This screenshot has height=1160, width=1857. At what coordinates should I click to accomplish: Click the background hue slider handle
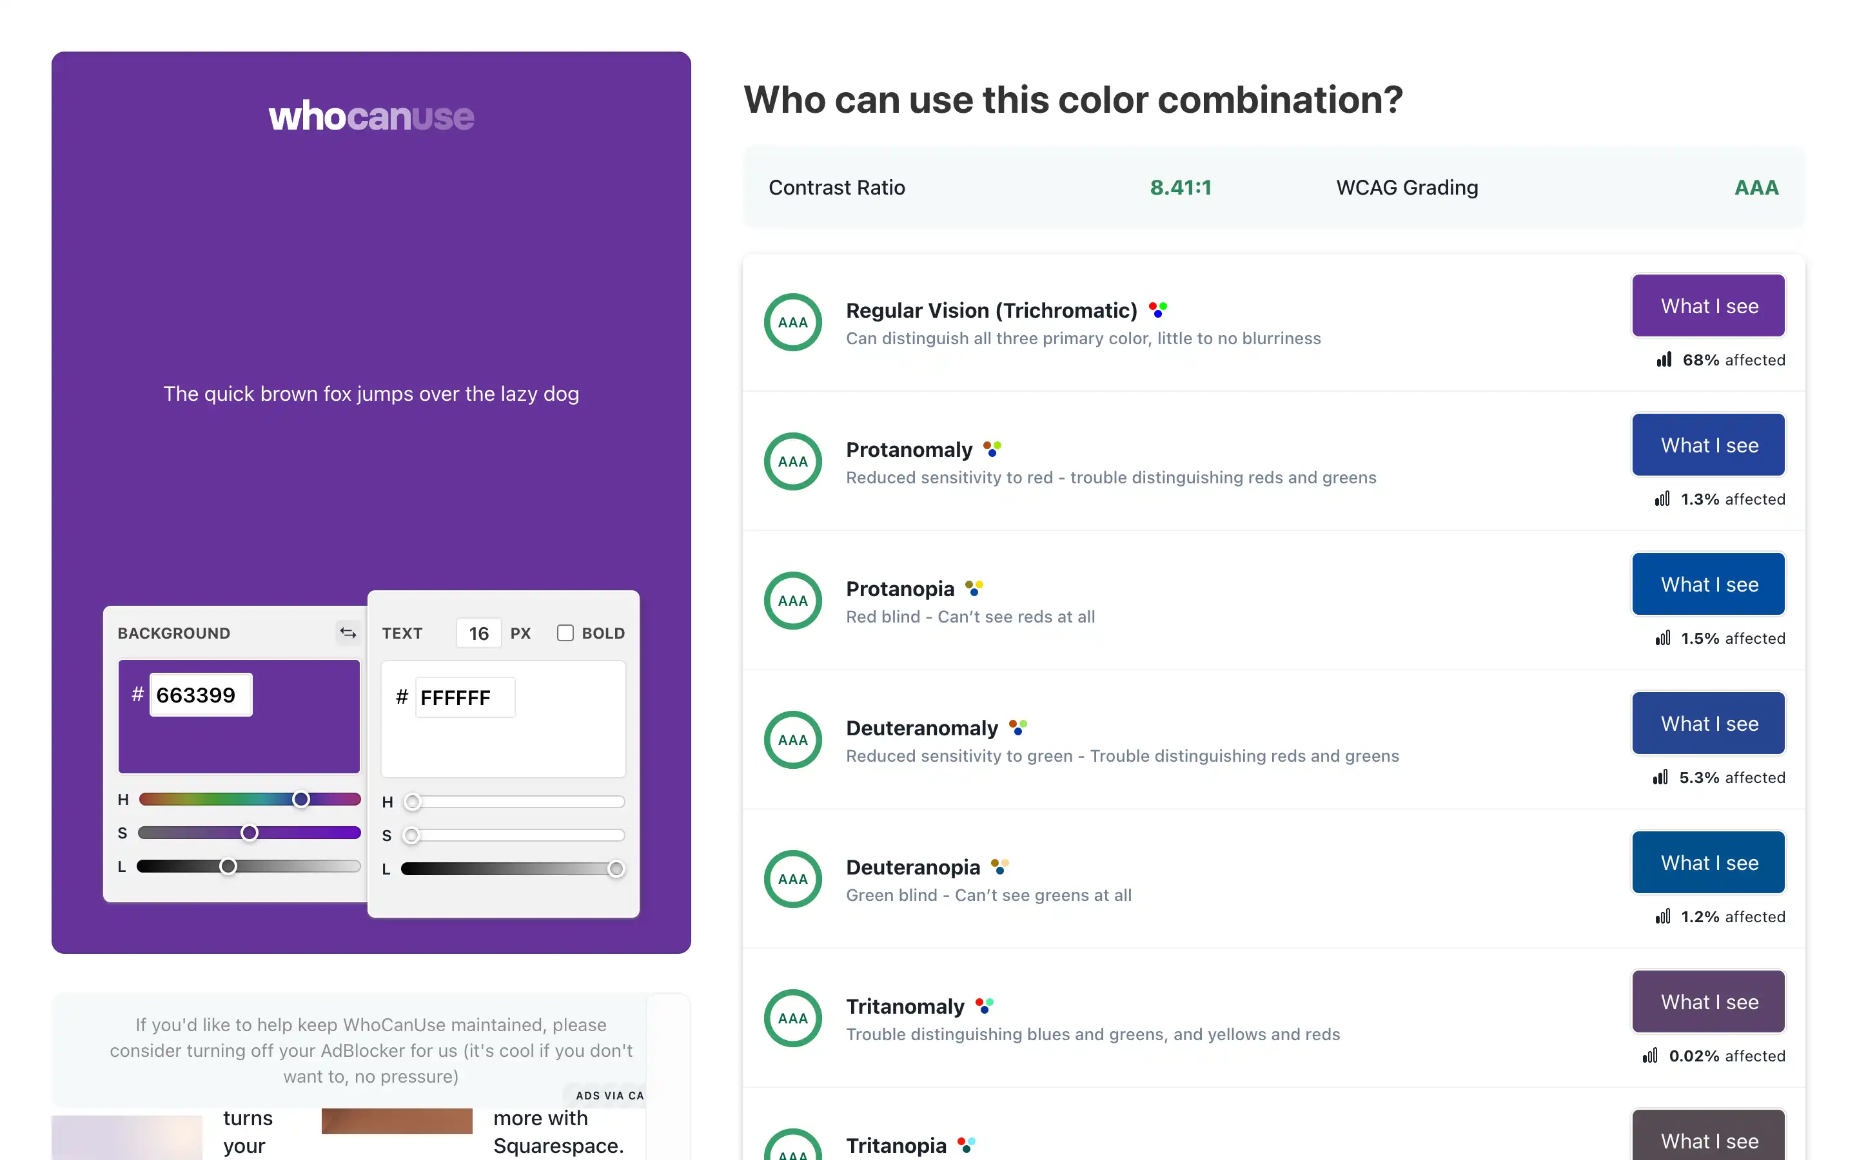point(302,799)
